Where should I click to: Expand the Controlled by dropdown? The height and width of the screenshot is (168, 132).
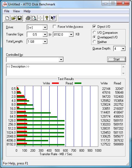tap(61, 59)
